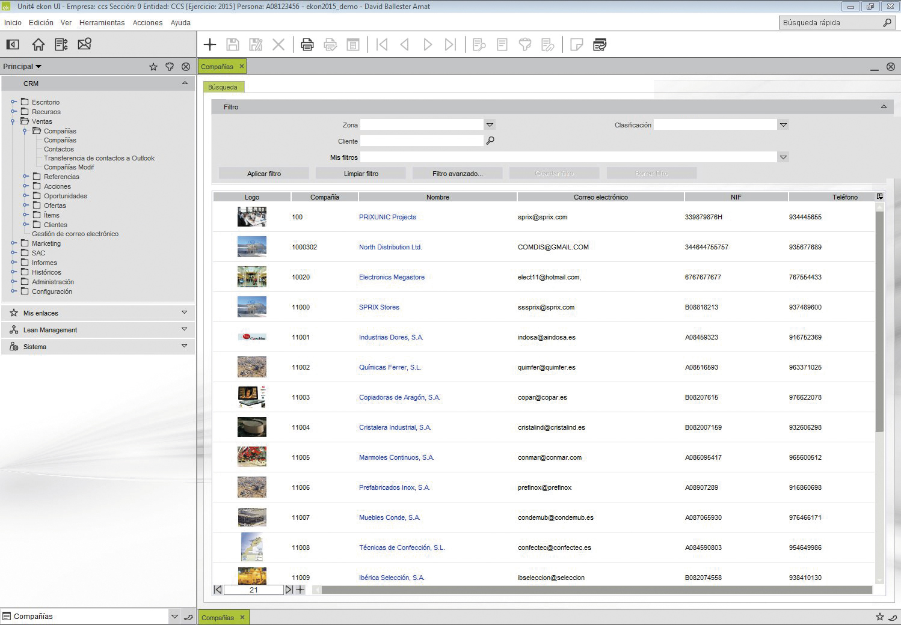Open the Principal dropdown menu
Viewport: 901px width, 625px height.
[22, 67]
